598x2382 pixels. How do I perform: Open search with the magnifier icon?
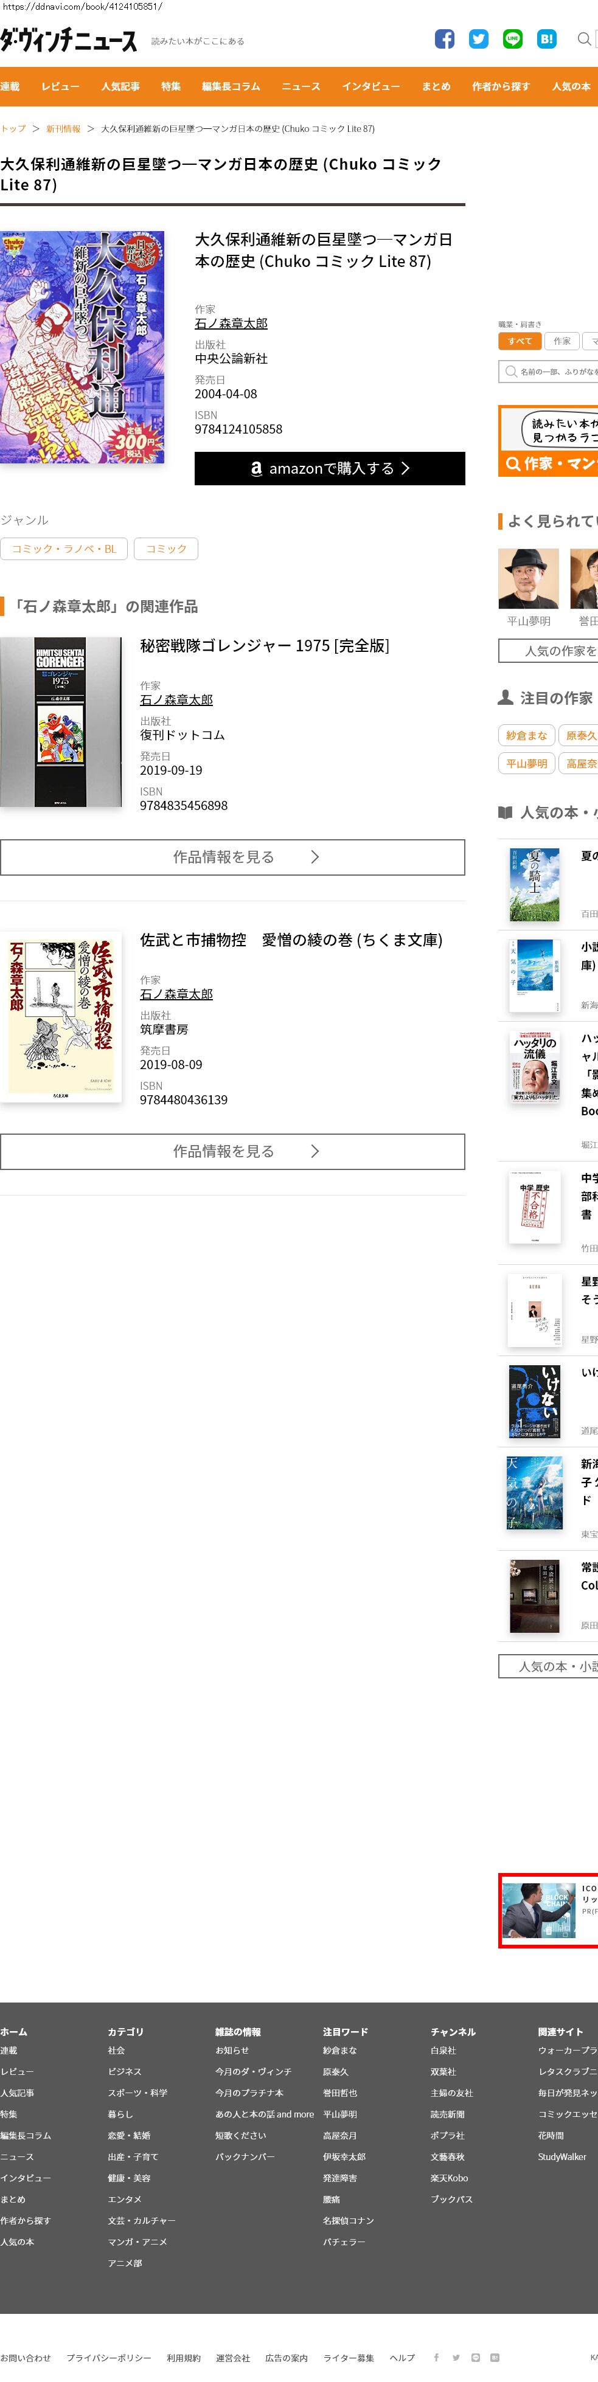[584, 39]
